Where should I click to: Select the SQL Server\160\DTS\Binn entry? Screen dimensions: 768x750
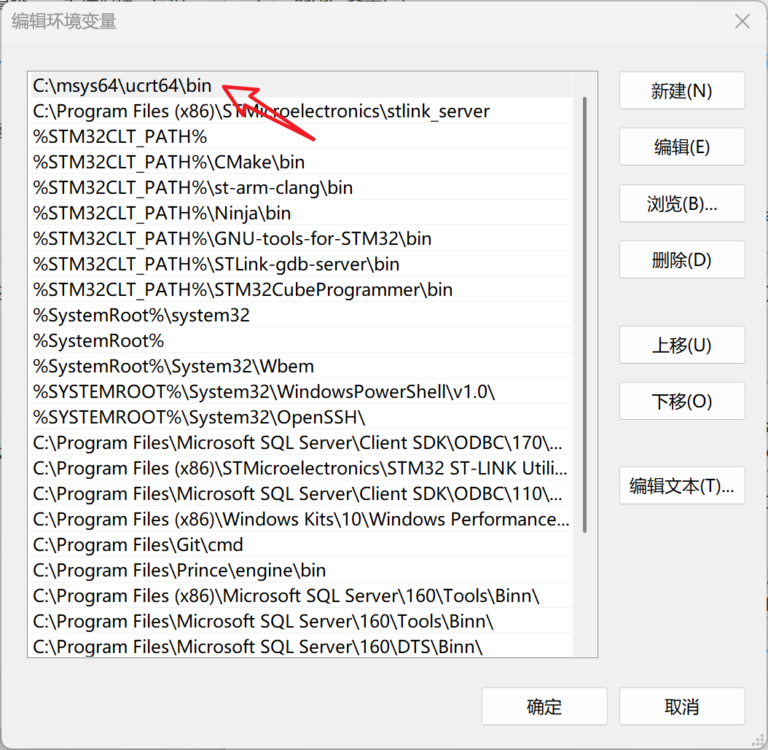(x=300, y=646)
